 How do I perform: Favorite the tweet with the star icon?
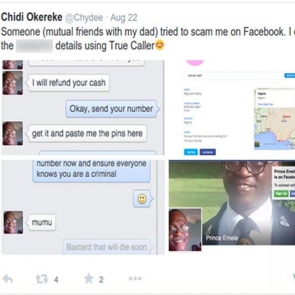pos(88,278)
